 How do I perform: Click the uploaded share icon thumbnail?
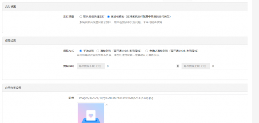(x=91, y=113)
